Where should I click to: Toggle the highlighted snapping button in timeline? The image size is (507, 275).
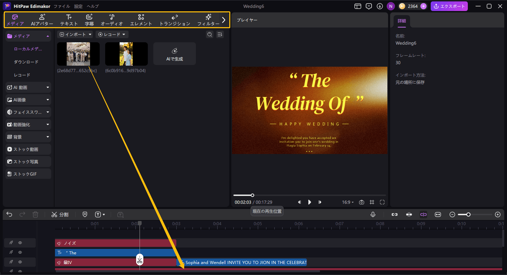423,214
